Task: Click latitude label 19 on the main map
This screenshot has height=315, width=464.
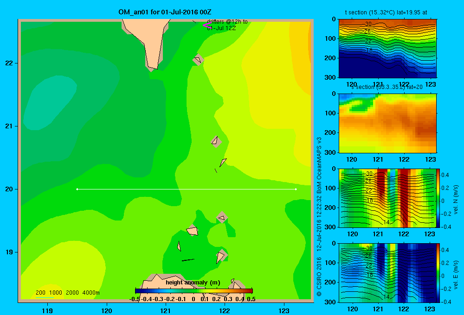Action: tap(9, 252)
